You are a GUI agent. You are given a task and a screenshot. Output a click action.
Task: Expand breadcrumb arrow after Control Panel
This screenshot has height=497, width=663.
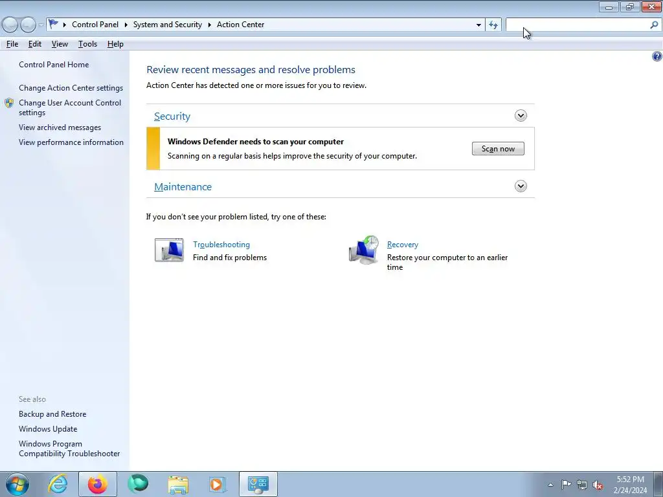click(126, 25)
